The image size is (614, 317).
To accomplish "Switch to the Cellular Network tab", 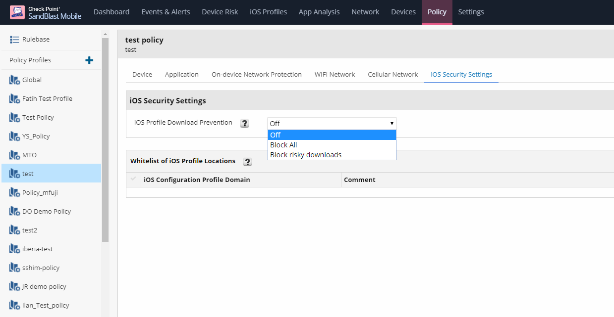I will pyautogui.click(x=392, y=75).
